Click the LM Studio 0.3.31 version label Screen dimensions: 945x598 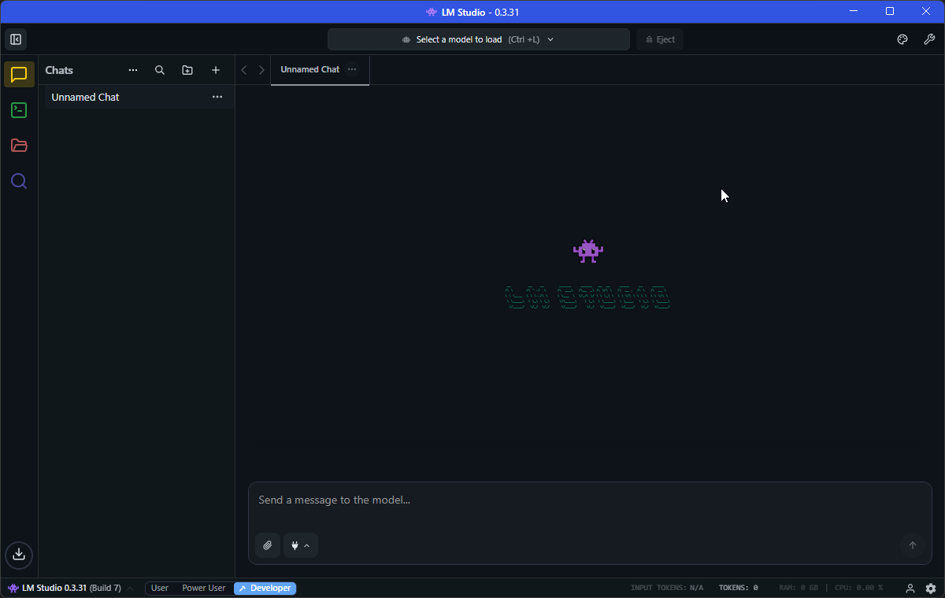pyautogui.click(x=65, y=589)
